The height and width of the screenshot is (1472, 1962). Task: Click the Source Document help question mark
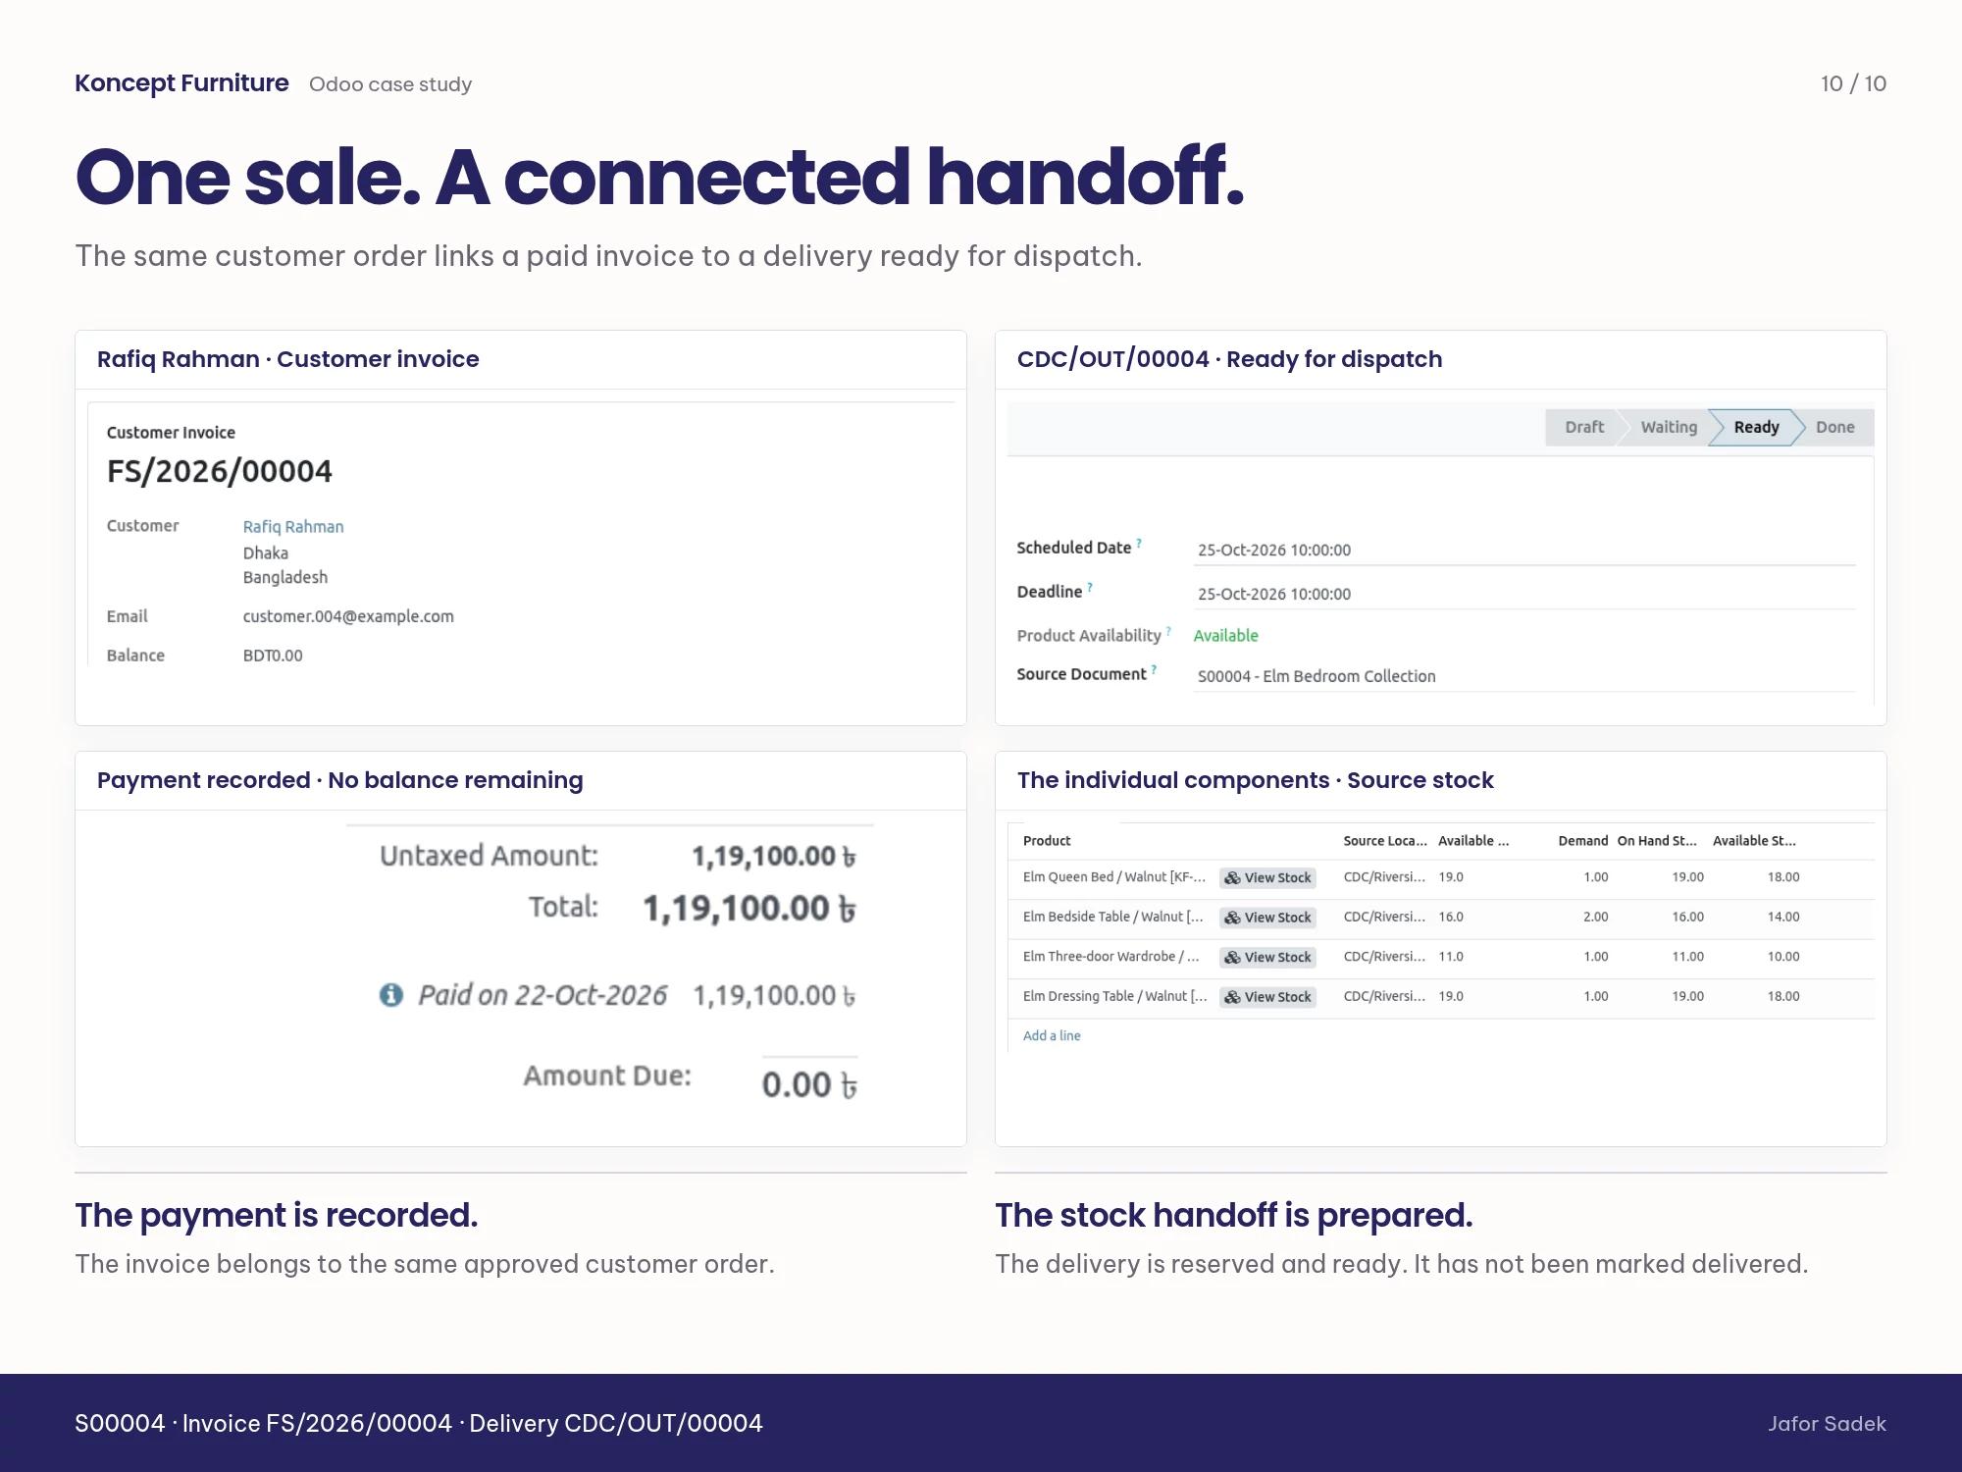(1154, 668)
